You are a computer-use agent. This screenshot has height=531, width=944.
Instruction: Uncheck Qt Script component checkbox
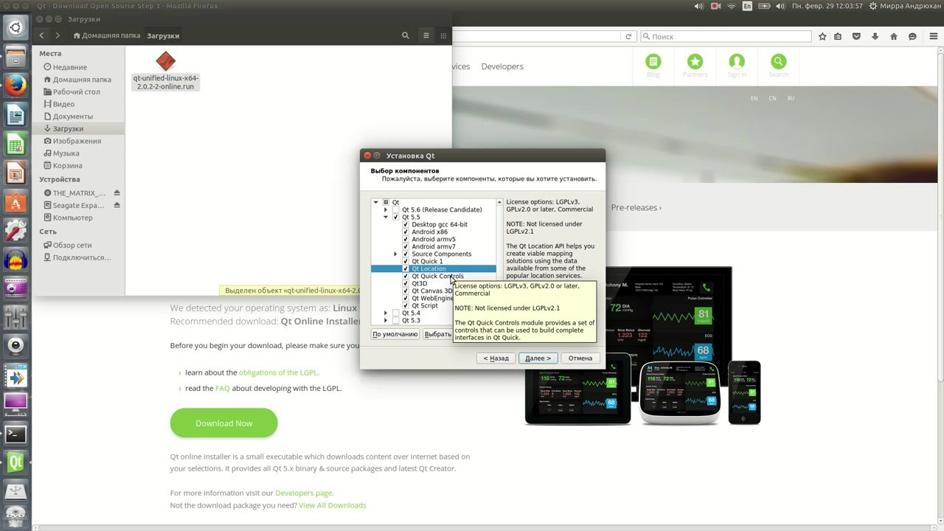tap(406, 305)
